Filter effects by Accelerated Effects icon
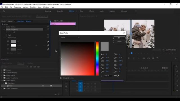The image size is (180, 101). [x=31, y=67]
